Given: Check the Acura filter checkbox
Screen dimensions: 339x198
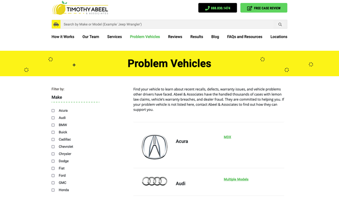Looking at the screenshot, I should [x=53, y=111].
